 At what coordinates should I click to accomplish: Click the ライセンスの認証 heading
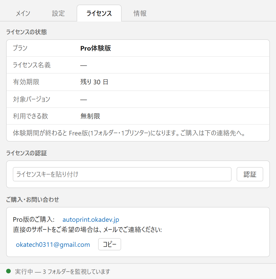point(27,153)
